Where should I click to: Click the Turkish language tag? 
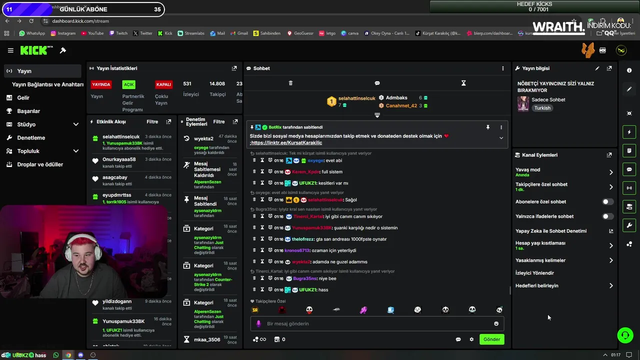pyautogui.click(x=542, y=108)
